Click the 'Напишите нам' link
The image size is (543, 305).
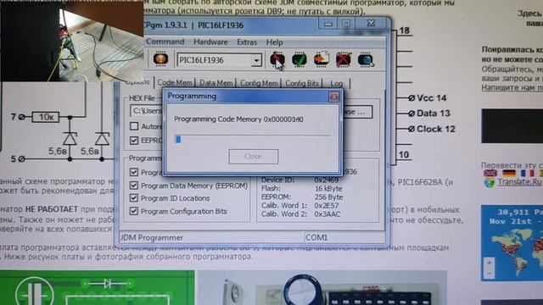click(x=512, y=87)
